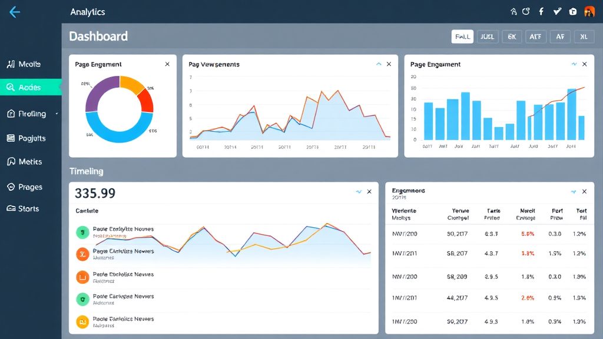Image resolution: width=603 pixels, height=339 pixels.
Task: Click the refresh icon in top bar
Action: tap(526, 12)
